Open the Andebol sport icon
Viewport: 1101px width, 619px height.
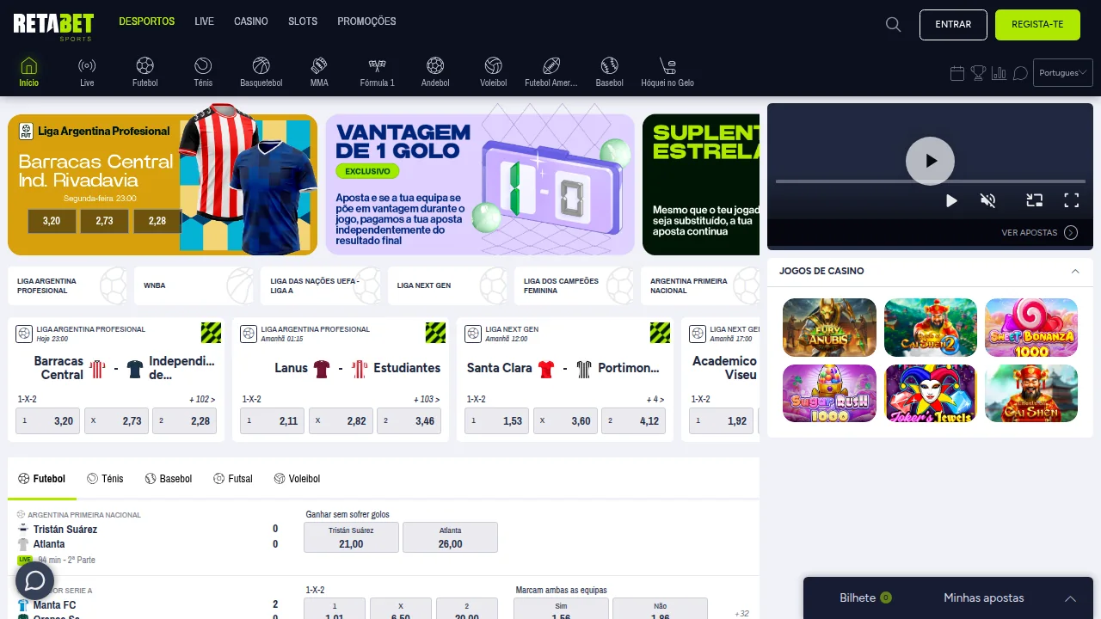coord(435,65)
